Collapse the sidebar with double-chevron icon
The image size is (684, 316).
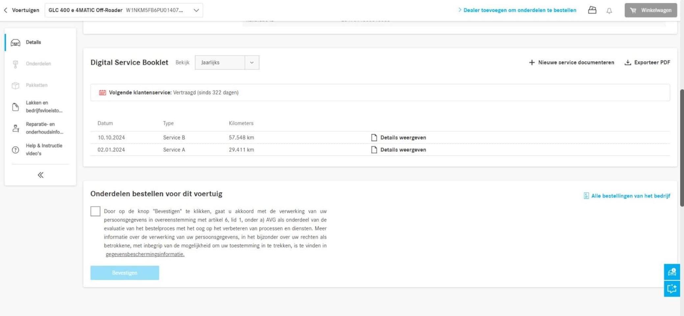(x=40, y=175)
